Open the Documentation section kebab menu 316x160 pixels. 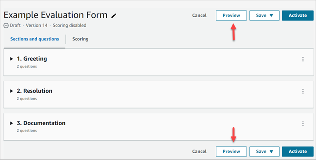click(x=303, y=124)
